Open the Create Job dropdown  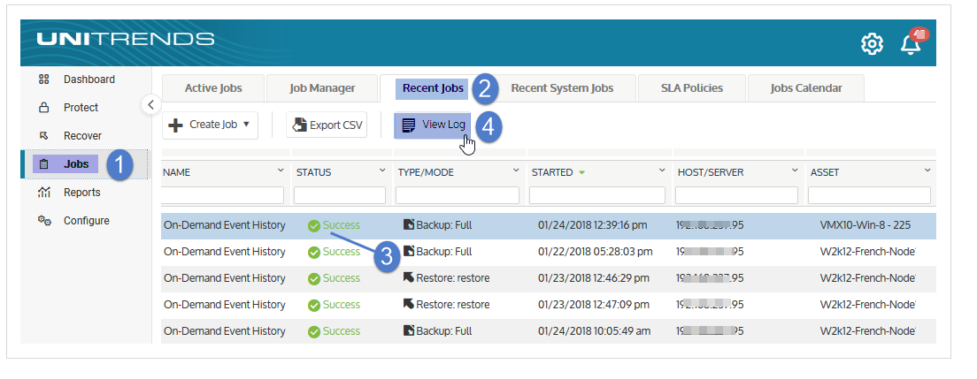pyautogui.click(x=210, y=125)
